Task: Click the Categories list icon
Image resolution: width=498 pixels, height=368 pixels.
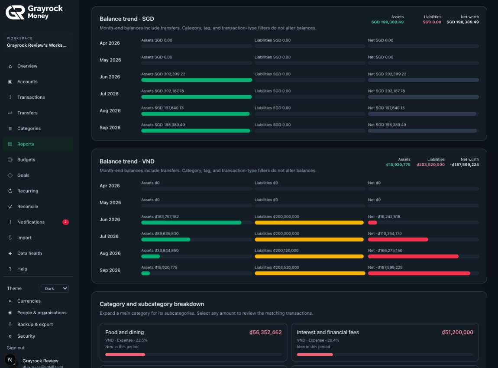Action: pos(10,129)
